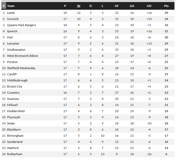Sort table by the W wins column

(79, 6)
